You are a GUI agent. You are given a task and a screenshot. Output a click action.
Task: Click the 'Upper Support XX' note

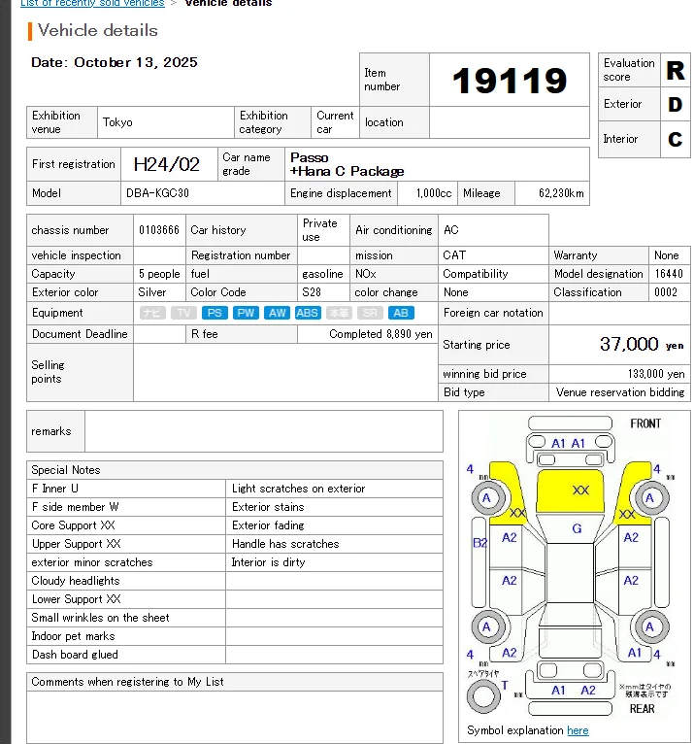[76, 544]
